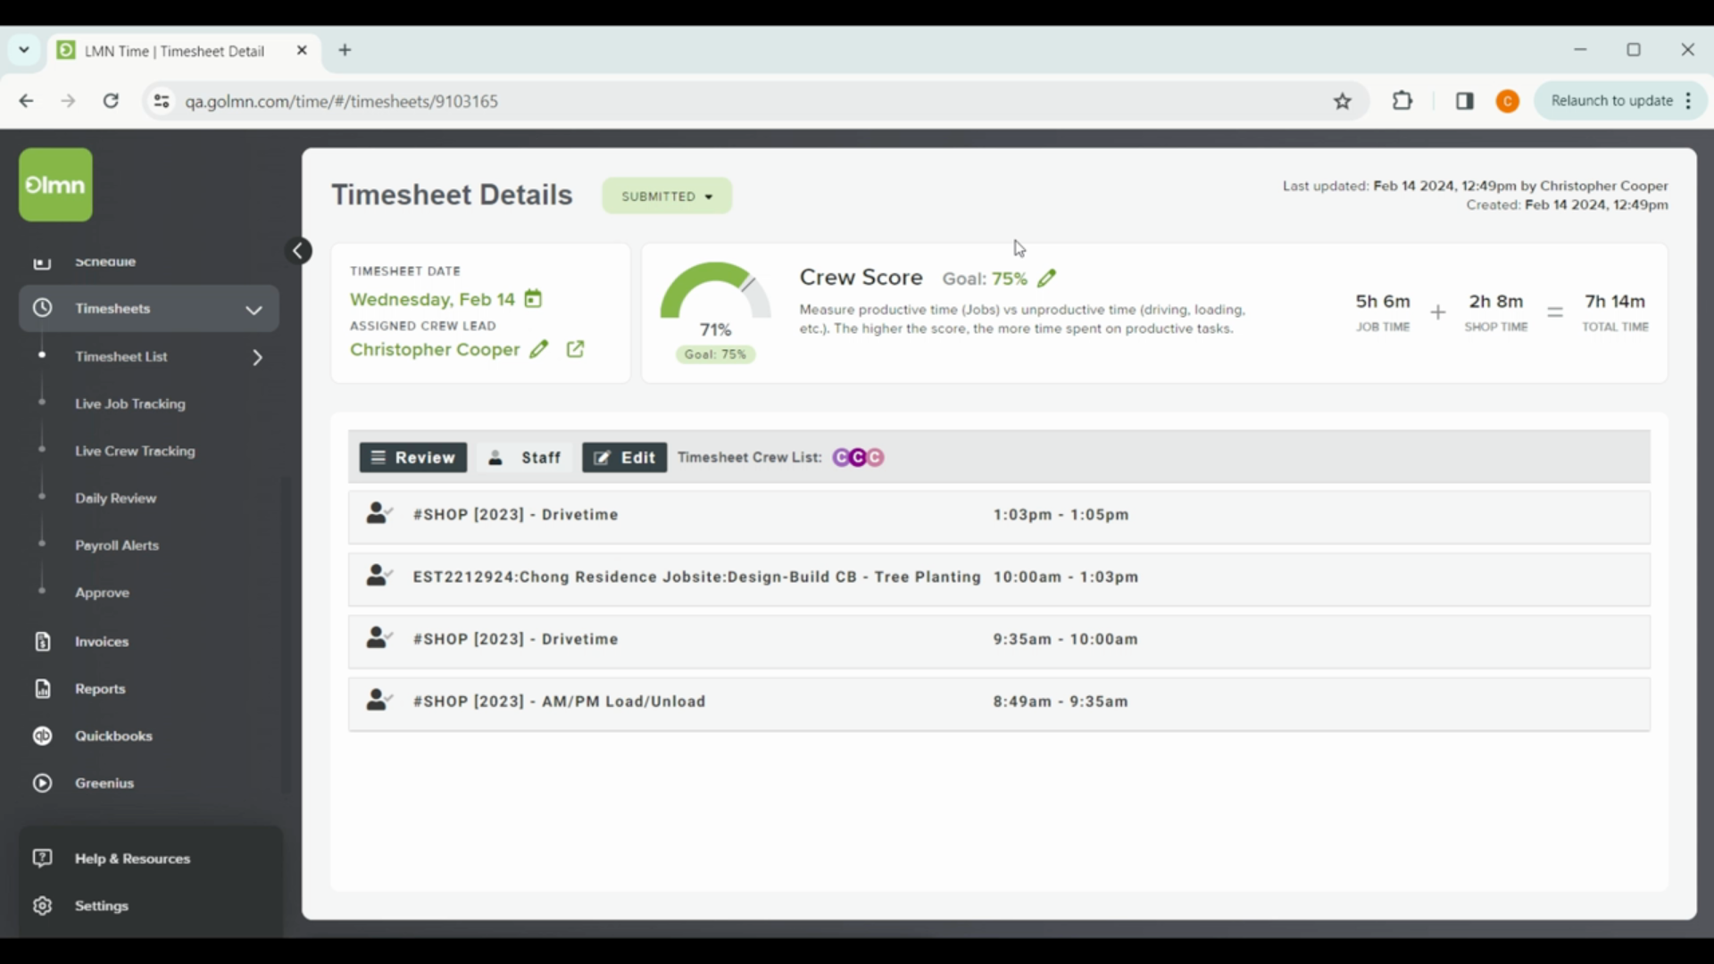Switch to Review view
This screenshot has height=964, width=1714.
click(412, 457)
